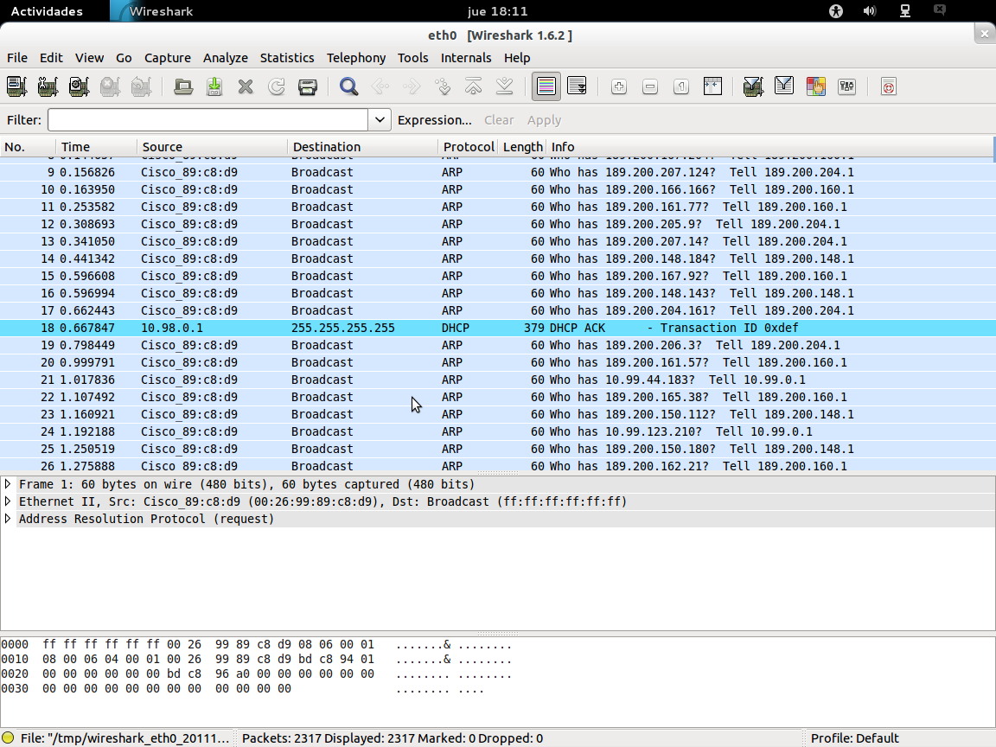The image size is (996, 747).
Task: Open the Telephony menu
Action: (356, 58)
